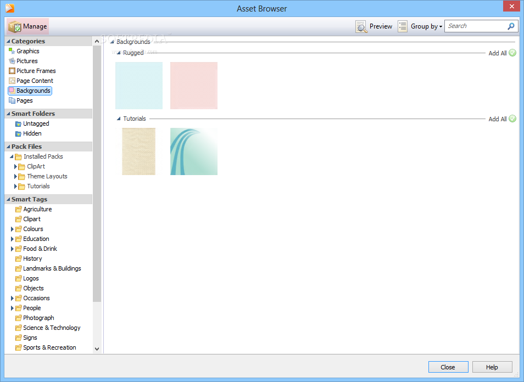Select the History smart tag
The width and height of the screenshot is (524, 382).
click(32, 259)
